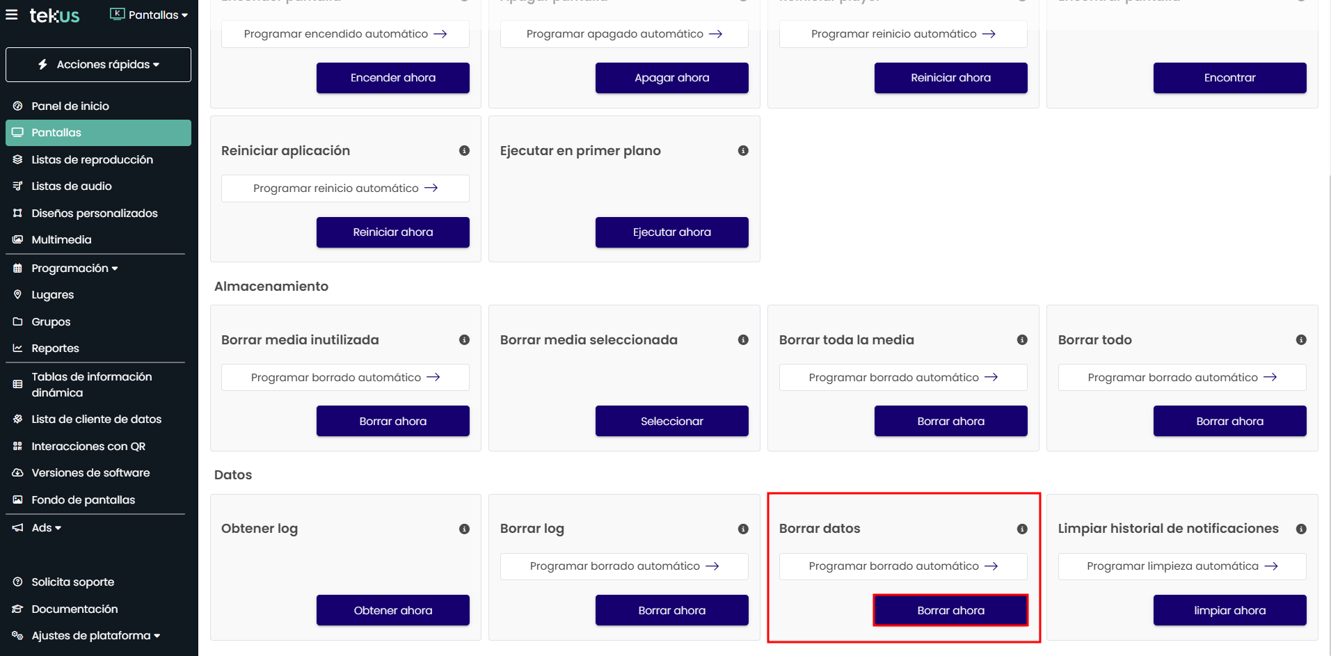Expand the Programación submenu

pos(74,269)
